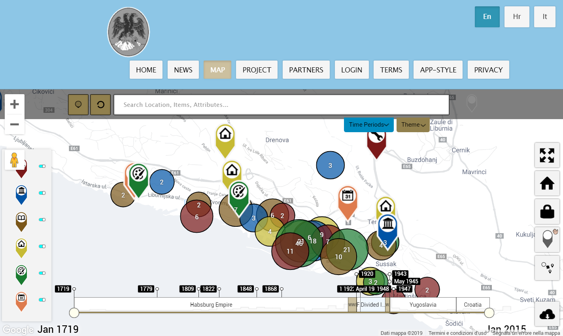Screen dimensions: 563x336
Task: Click the search location input field
Action: tap(281, 105)
